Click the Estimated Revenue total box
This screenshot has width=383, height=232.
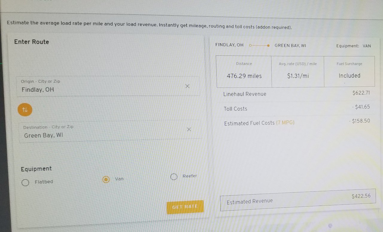[x=298, y=200]
